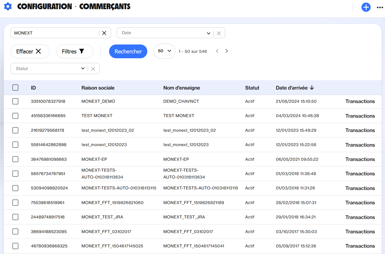The height and width of the screenshot is (254, 385).
Task: Toggle the select-all checkbox in header
Action: [16, 88]
